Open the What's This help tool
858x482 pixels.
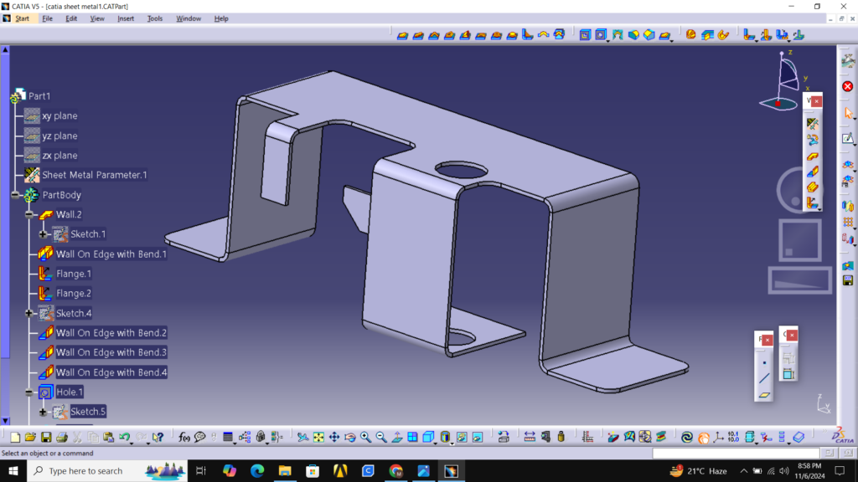158,437
